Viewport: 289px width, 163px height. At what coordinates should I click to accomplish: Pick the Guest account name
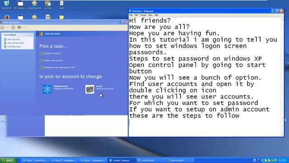99,86
